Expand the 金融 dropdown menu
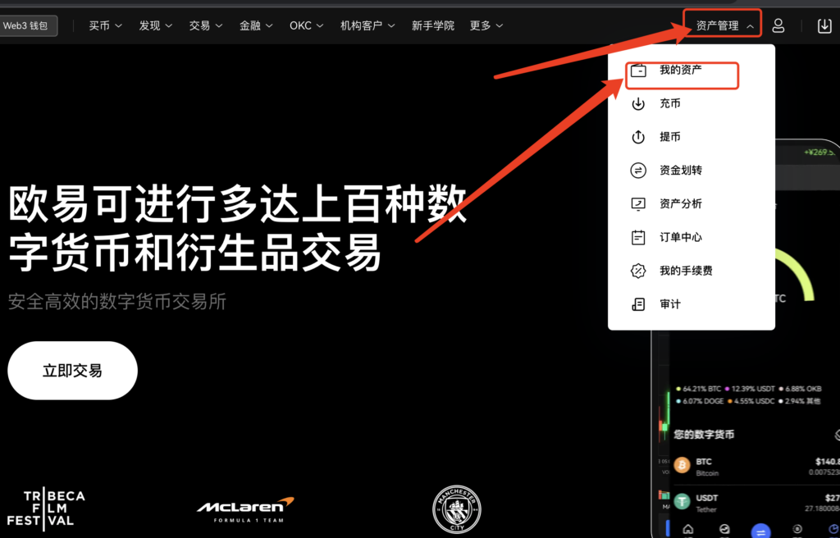Screen dimensions: 840x538 (256, 25)
